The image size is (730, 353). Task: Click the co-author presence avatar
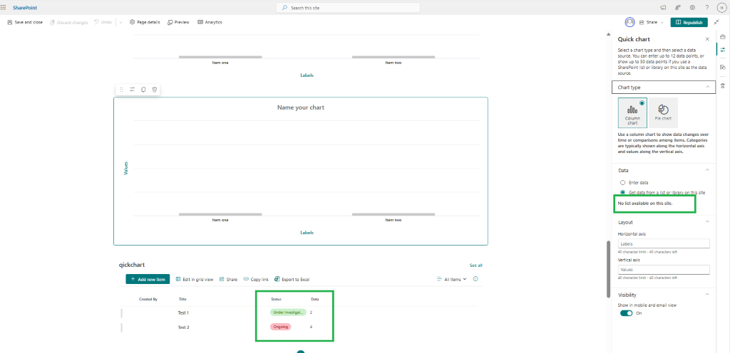[x=630, y=22]
